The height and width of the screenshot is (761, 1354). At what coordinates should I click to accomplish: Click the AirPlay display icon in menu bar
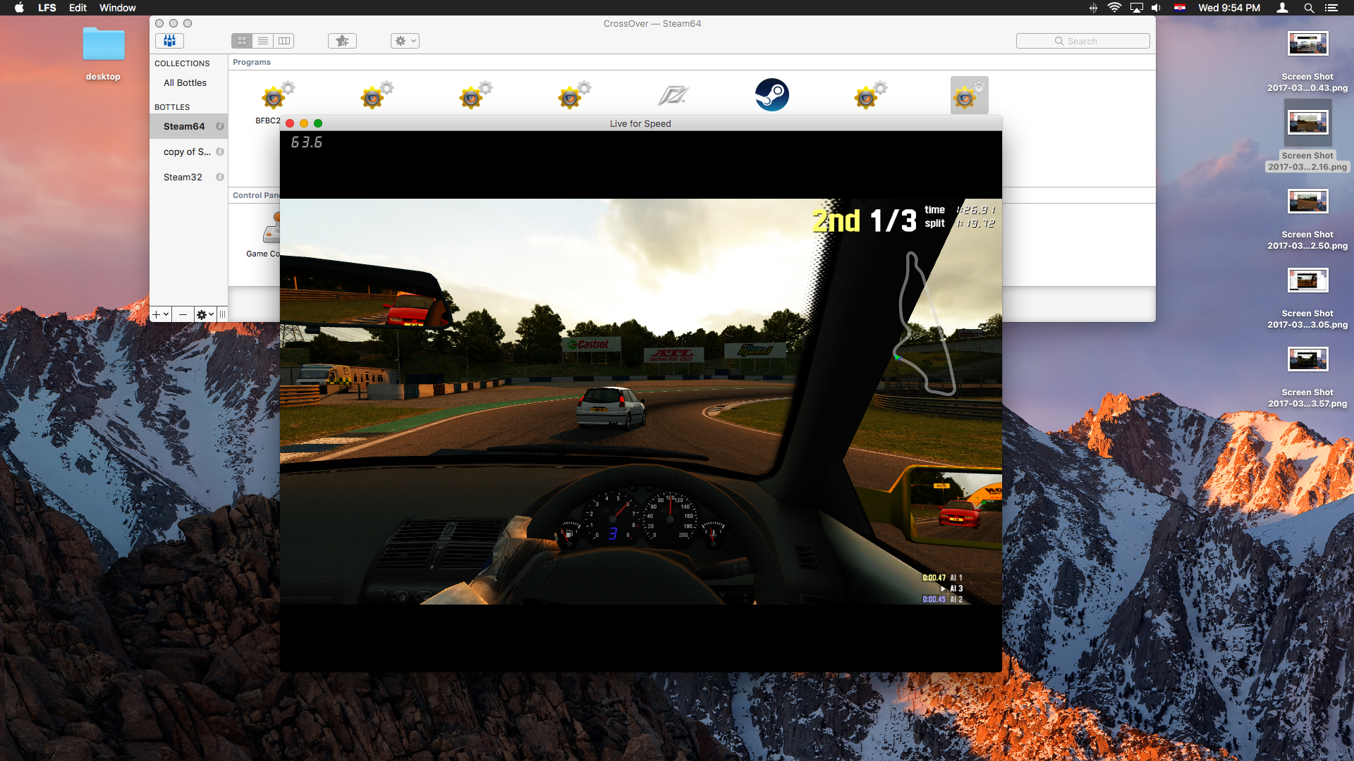[1136, 8]
